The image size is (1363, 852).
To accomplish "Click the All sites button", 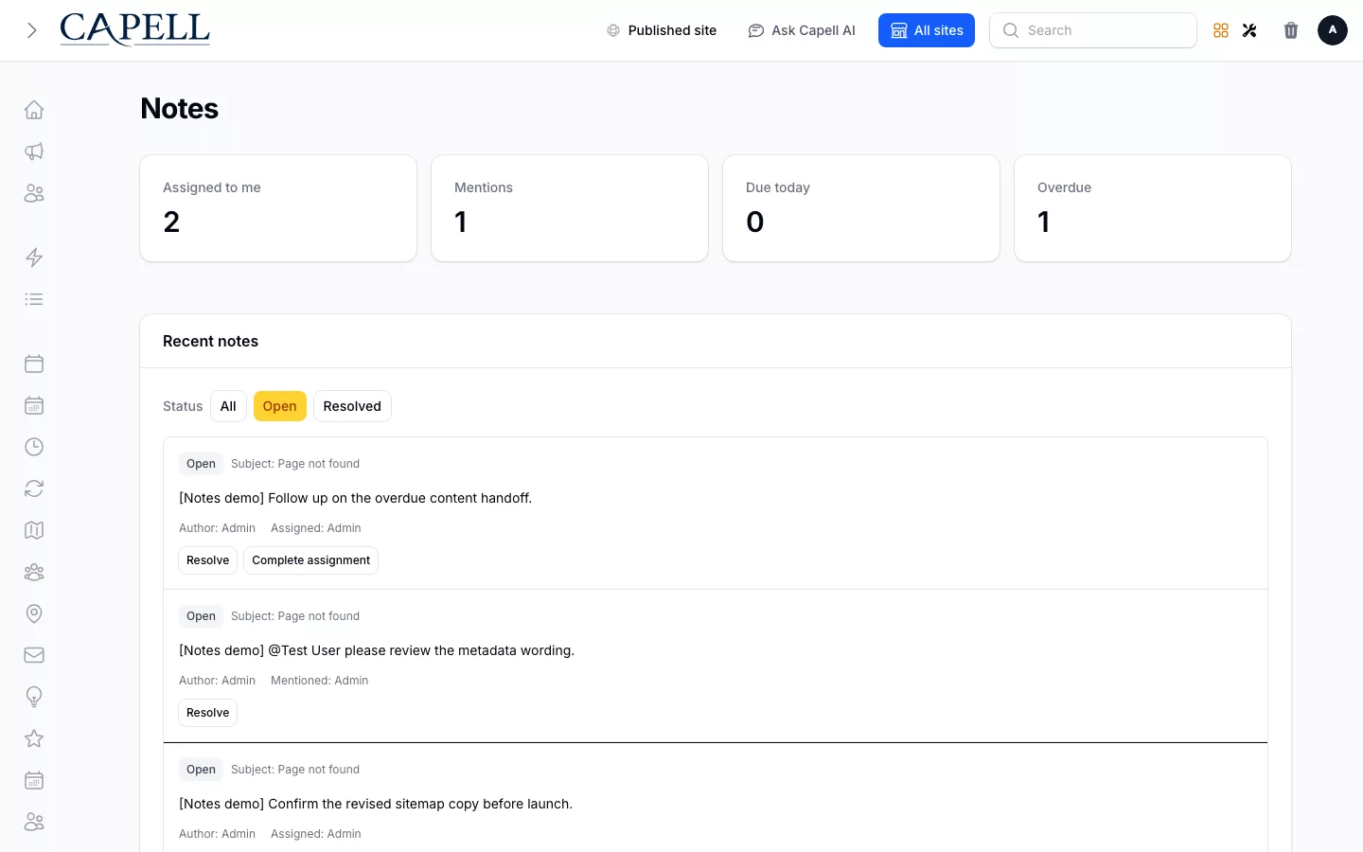I will tap(927, 30).
